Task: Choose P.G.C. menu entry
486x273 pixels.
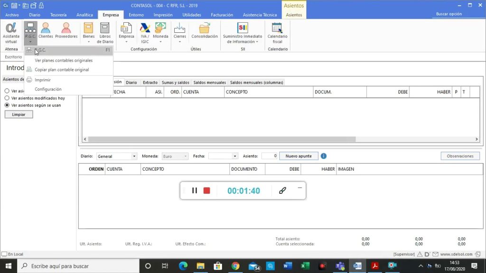Action: 68,50
